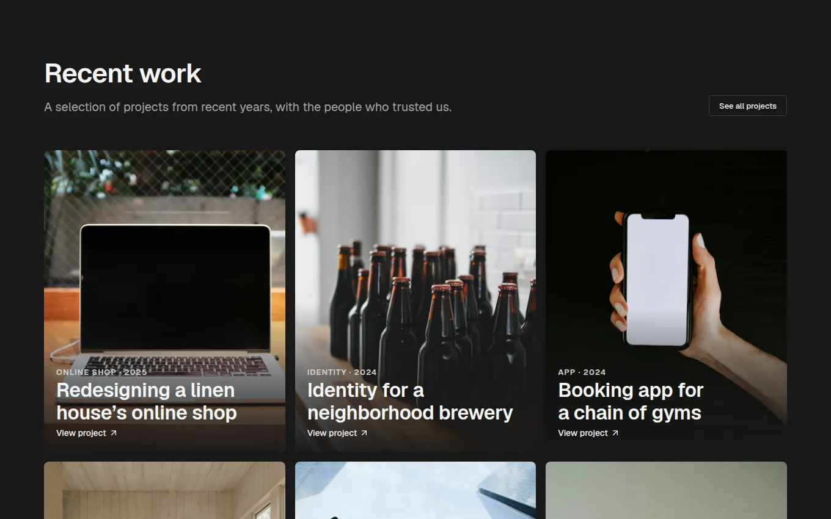831x519 pixels.
Task: Click the ONLINE SHOP · 2025 label
Action: tap(101, 372)
